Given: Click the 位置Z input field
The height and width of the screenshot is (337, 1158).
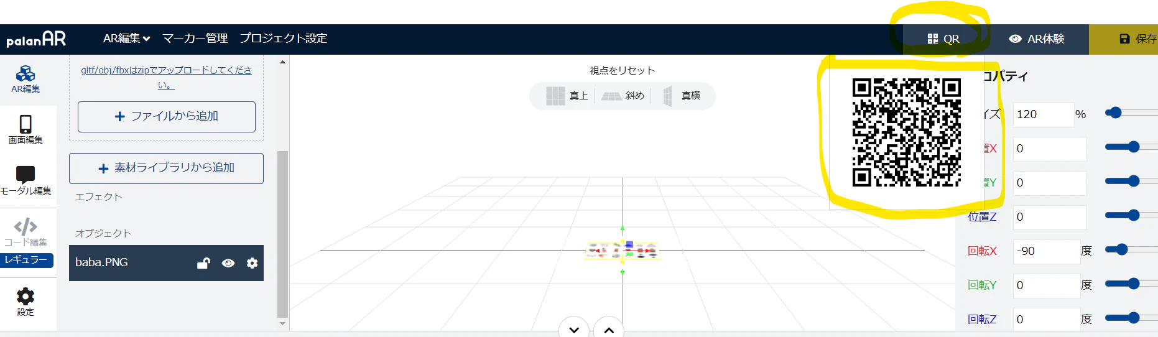Looking at the screenshot, I should point(1050,217).
